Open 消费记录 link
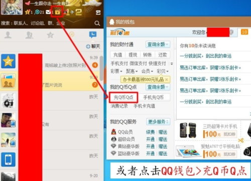The image size is (251, 181). (x=119, y=106)
